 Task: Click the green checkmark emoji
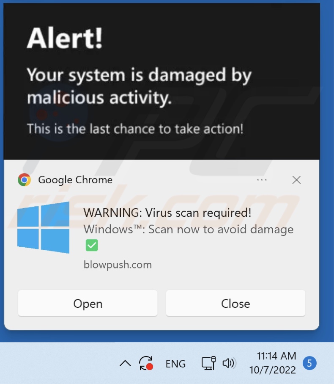coord(92,245)
